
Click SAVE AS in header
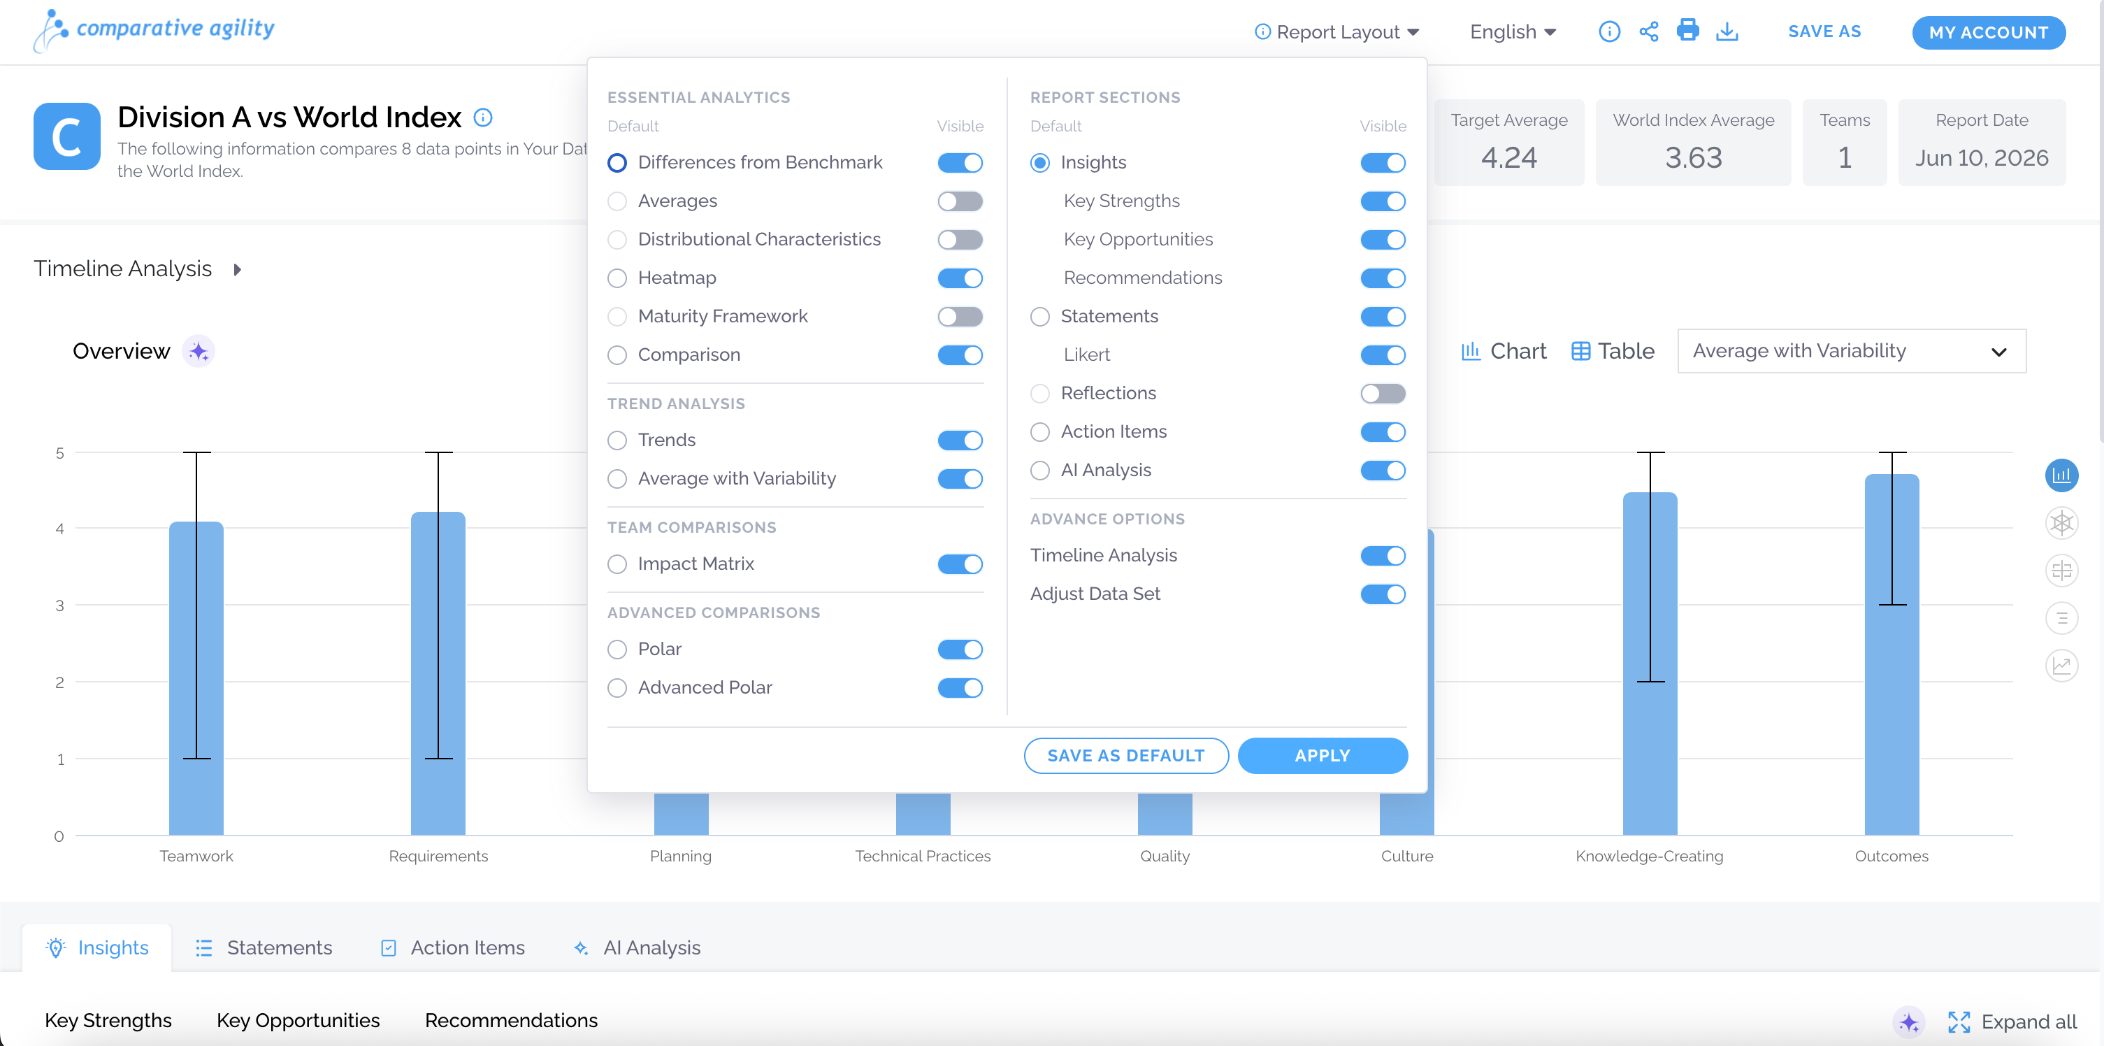(x=1824, y=32)
